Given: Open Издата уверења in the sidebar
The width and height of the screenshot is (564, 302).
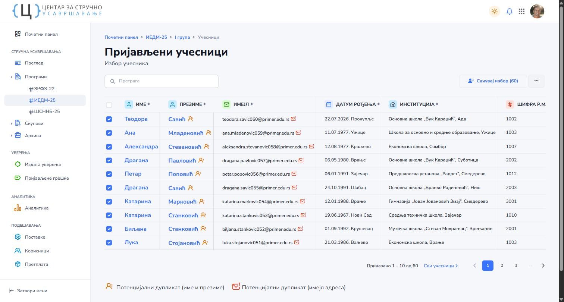Looking at the screenshot, I should (x=38, y=164).
